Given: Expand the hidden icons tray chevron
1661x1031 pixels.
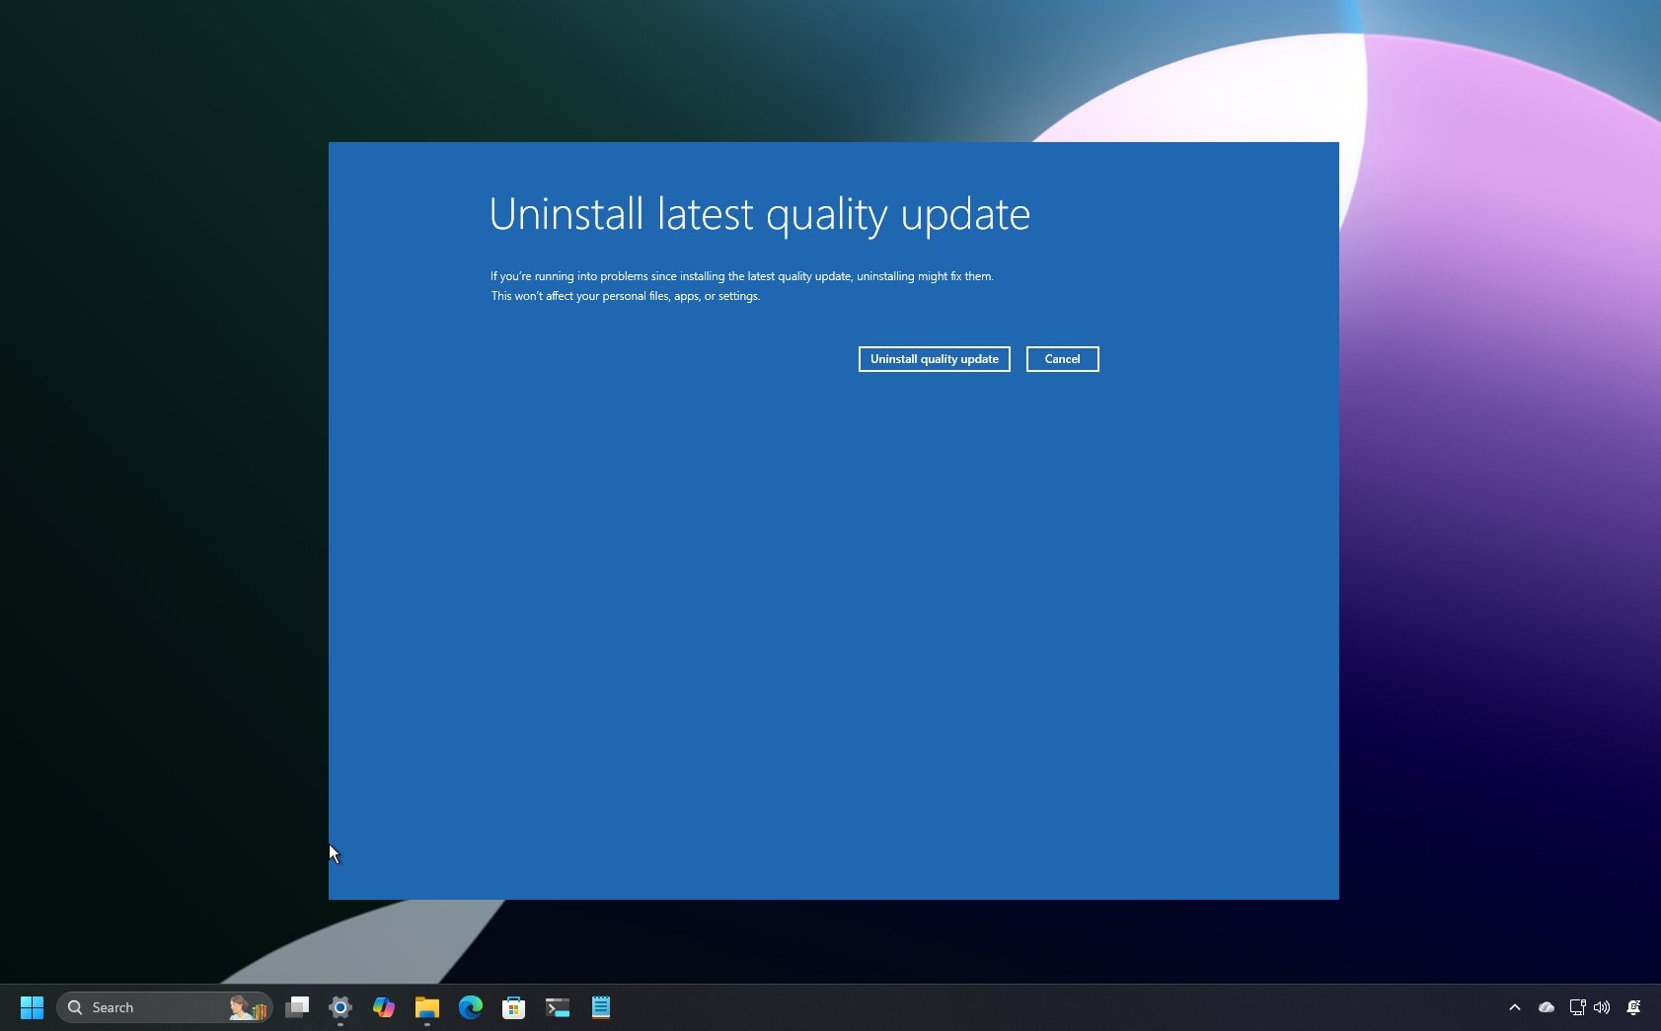Looking at the screenshot, I should pyautogui.click(x=1515, y=1007).
